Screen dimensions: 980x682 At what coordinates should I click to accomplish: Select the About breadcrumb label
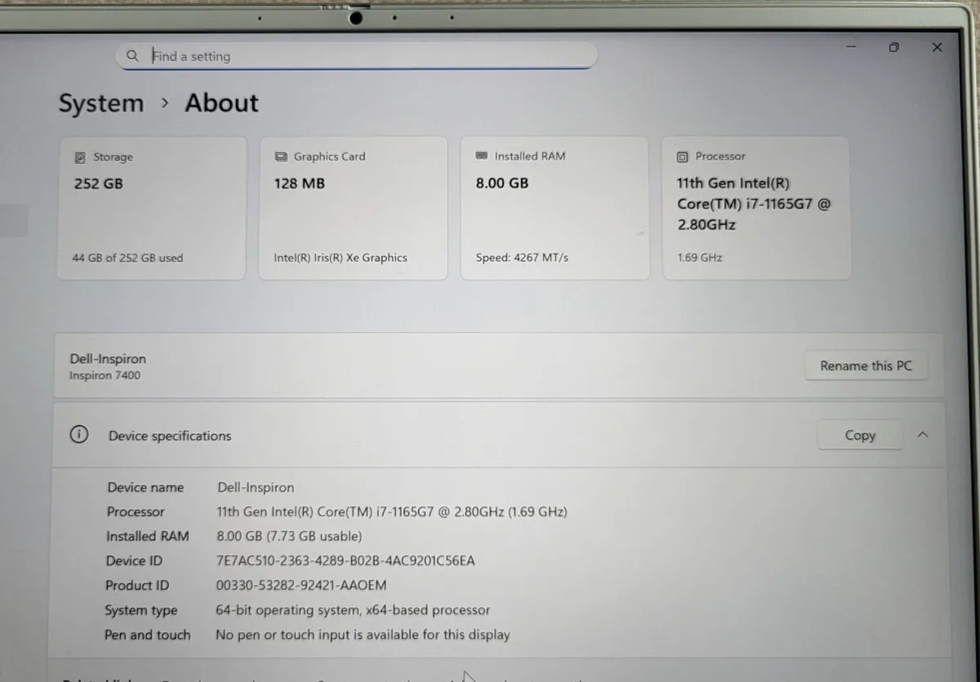pos(221,103)
